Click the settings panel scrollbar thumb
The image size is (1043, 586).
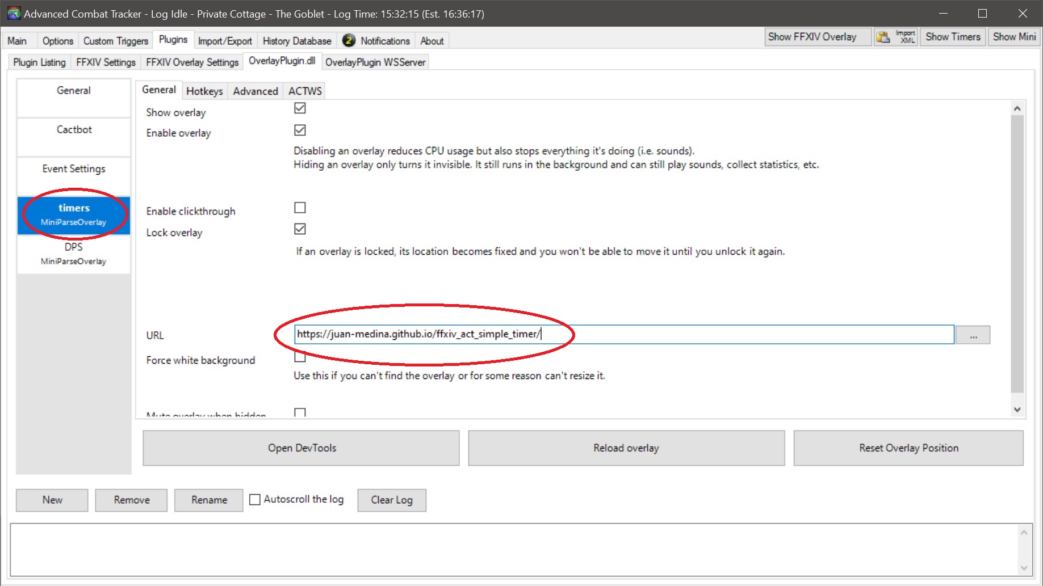tap(1017, 254)
